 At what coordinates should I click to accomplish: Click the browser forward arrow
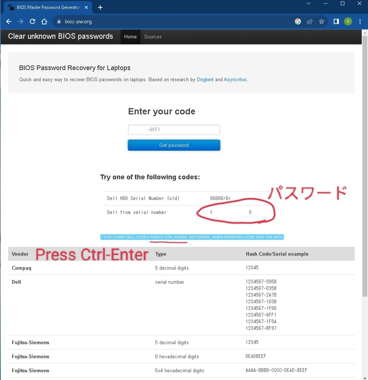click(21, 22)
